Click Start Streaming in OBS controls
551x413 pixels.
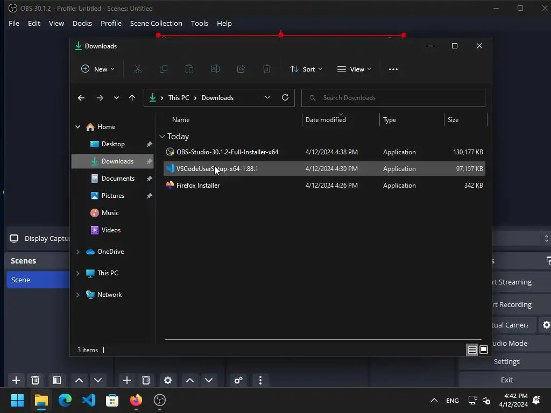(x=521, y=282)
